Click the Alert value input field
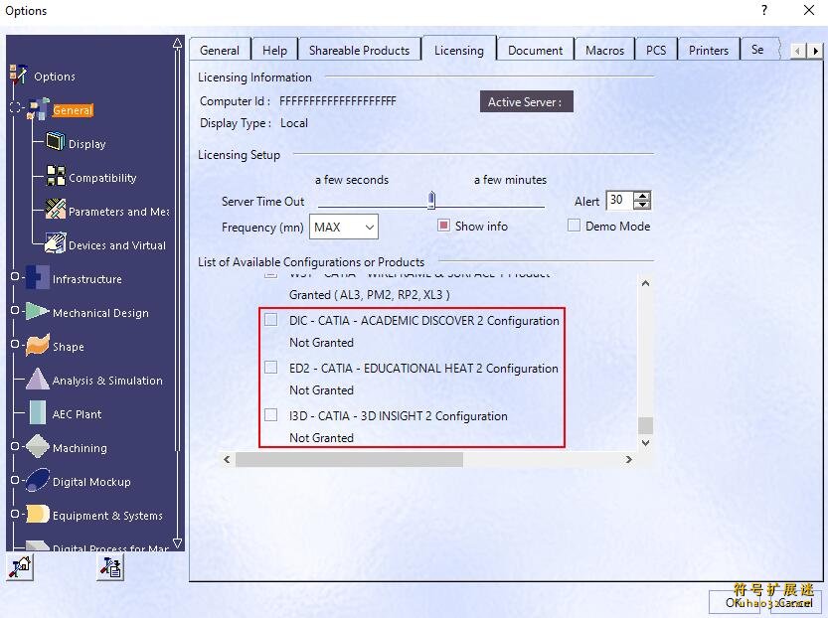This screenshot has height=618, width=828. point(620,200)
